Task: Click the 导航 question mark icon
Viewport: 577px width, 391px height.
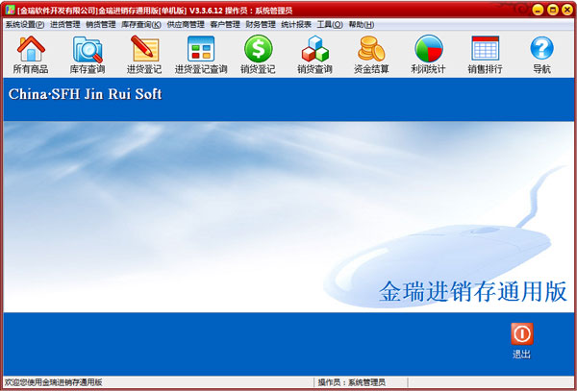Action: [x=542, y=48]
